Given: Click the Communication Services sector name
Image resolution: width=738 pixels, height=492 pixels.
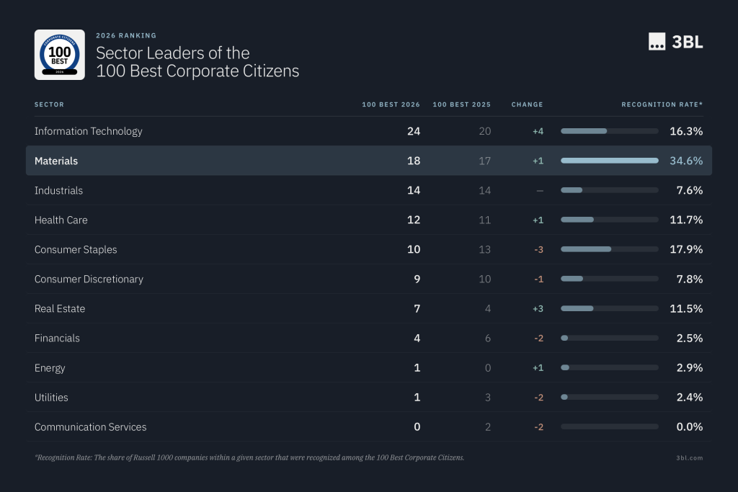Looking at the screenshot, I should (x=90, y=427).
